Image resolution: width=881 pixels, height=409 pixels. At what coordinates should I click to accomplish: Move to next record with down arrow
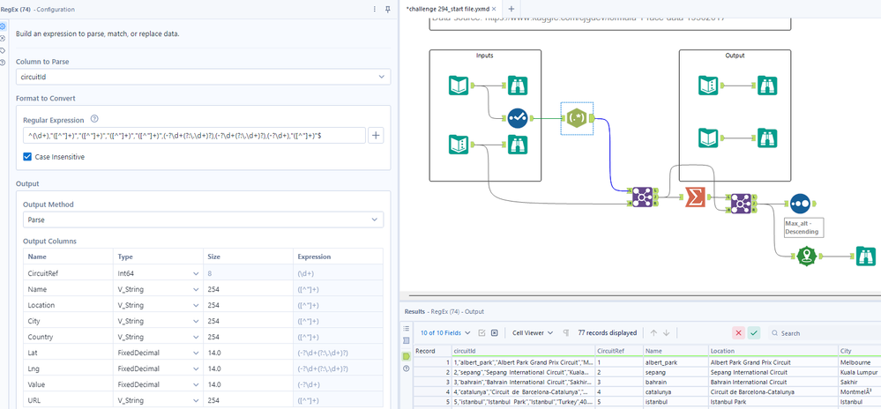(667, 332)
